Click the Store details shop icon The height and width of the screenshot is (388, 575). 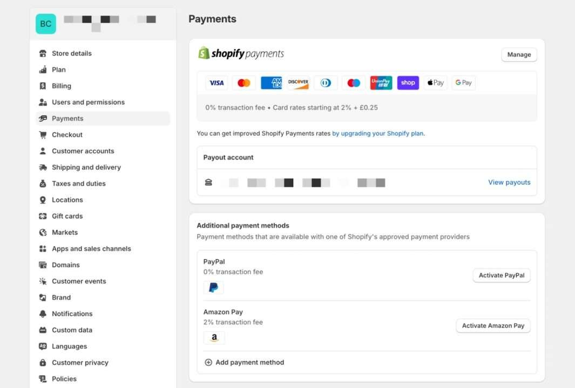(x=43, y=53)
